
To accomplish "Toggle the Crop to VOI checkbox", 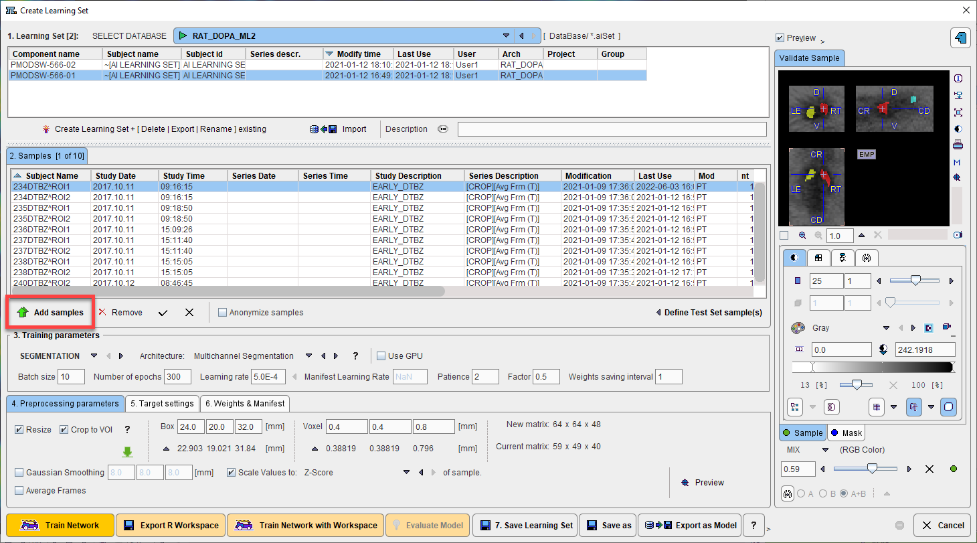I will (x=64, y=430).
